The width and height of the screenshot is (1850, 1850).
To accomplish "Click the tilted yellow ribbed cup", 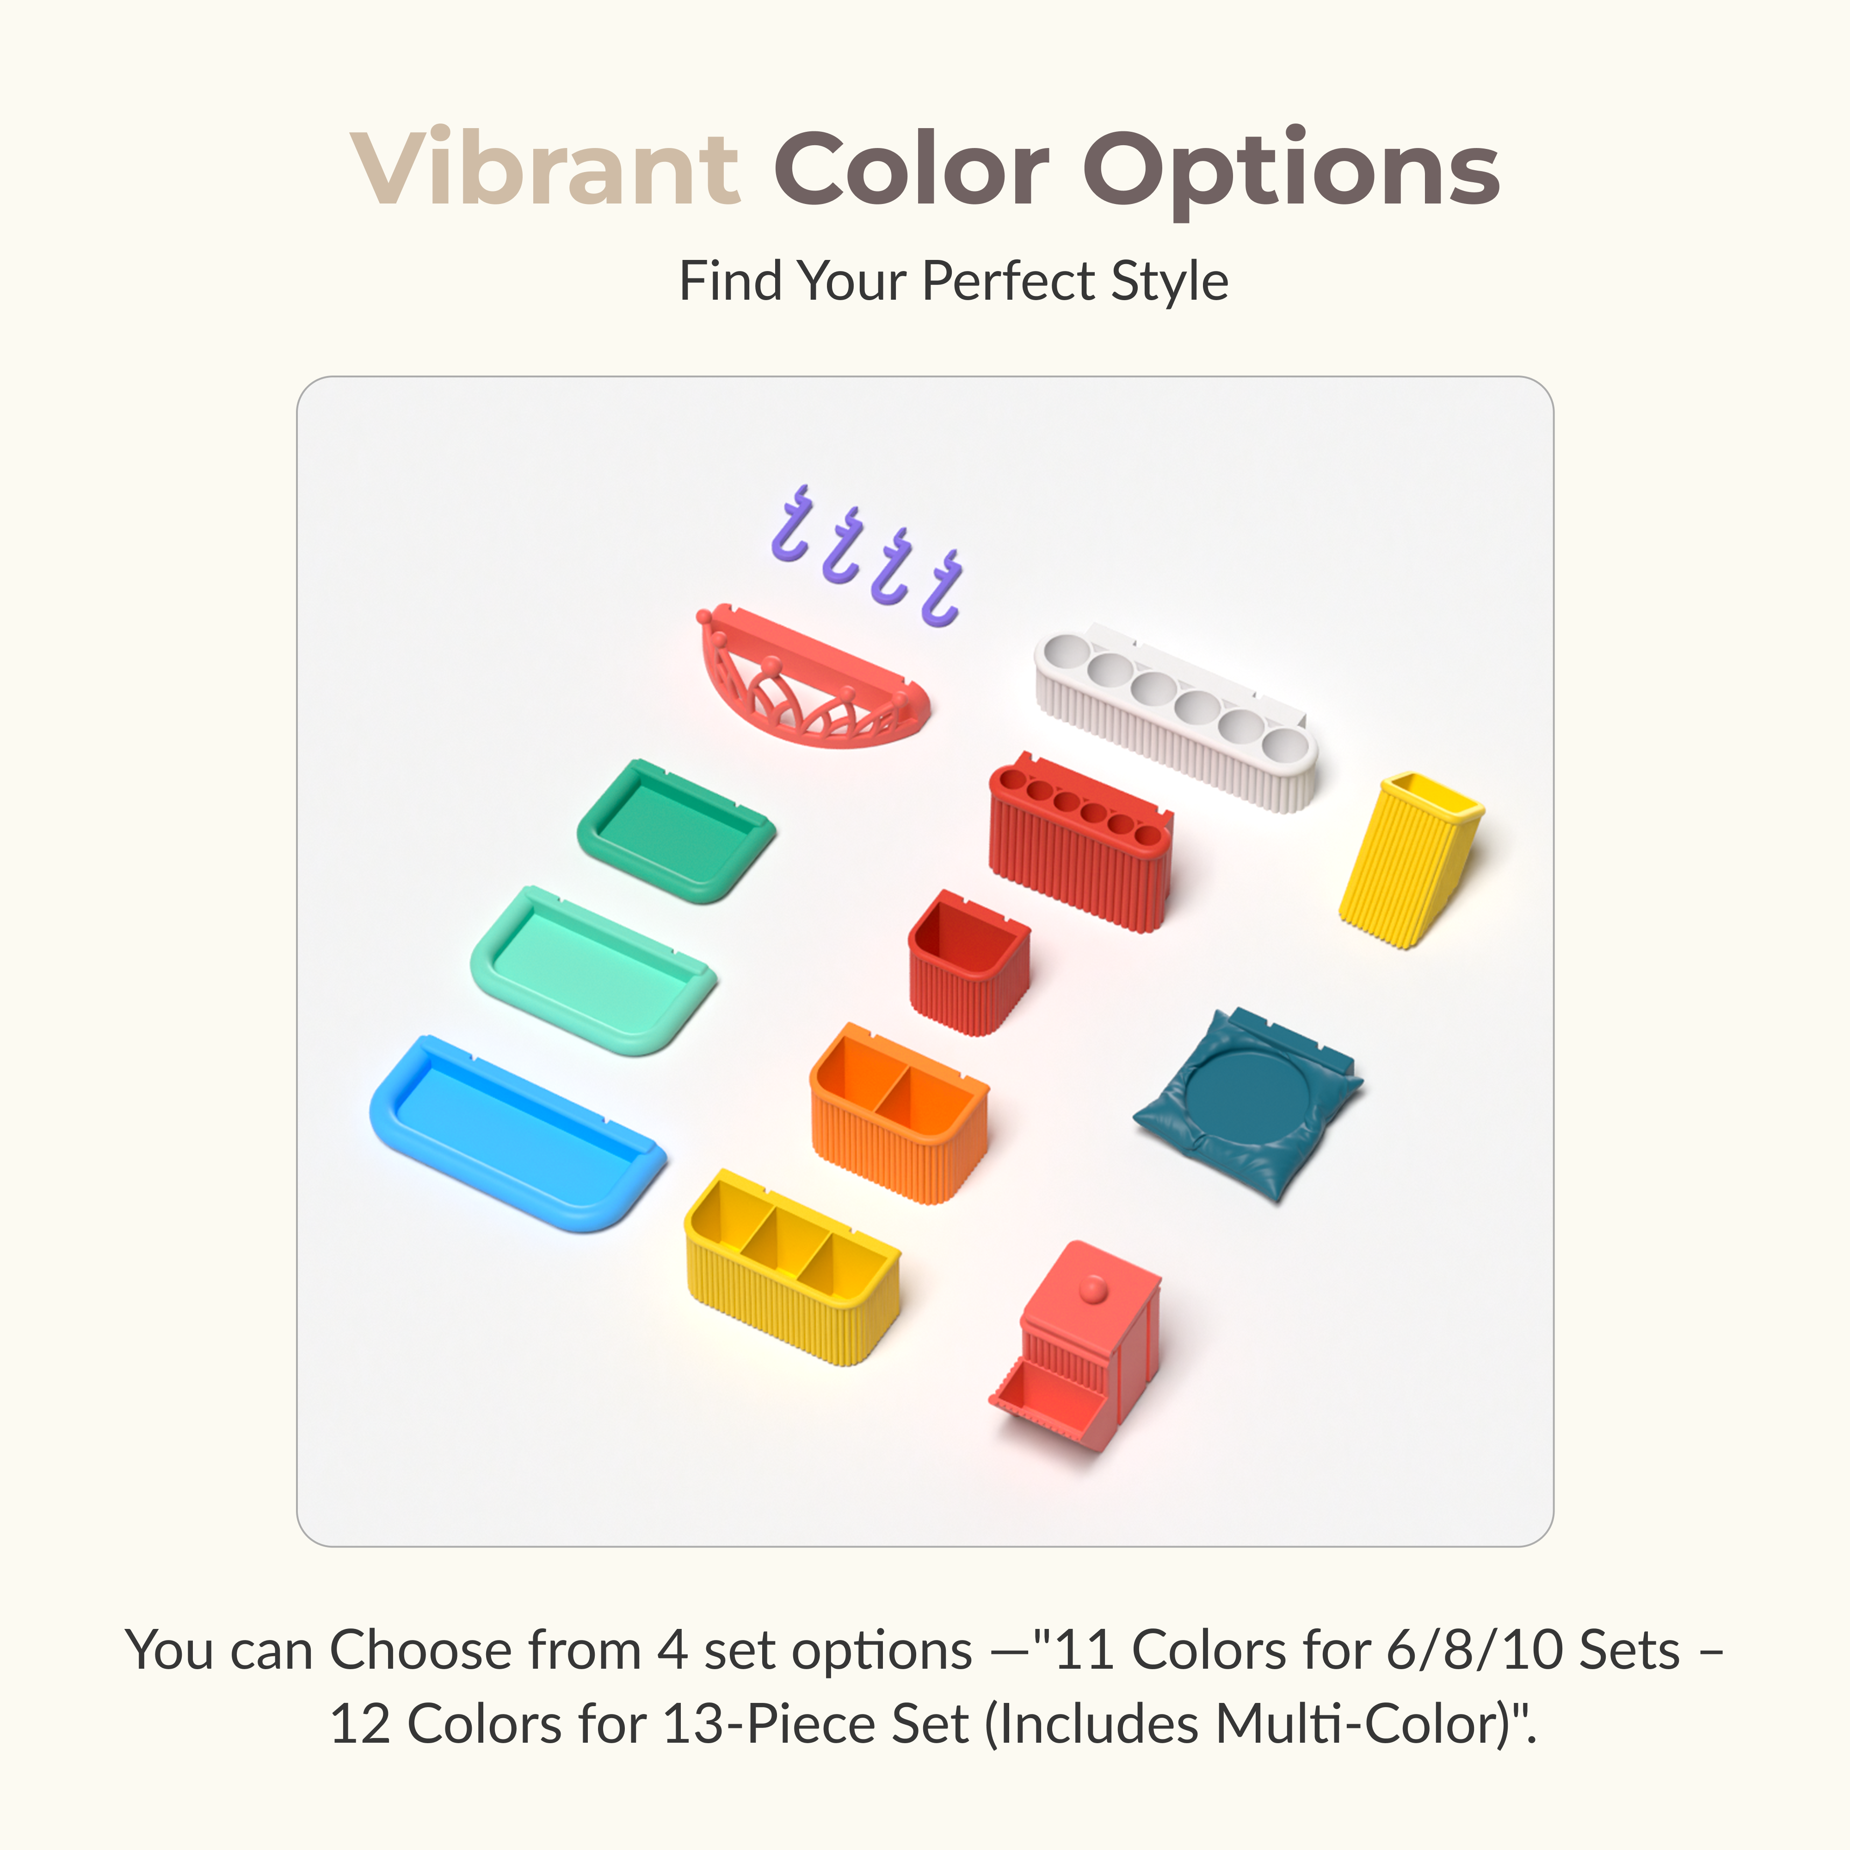I will [x=1409, y=859].
